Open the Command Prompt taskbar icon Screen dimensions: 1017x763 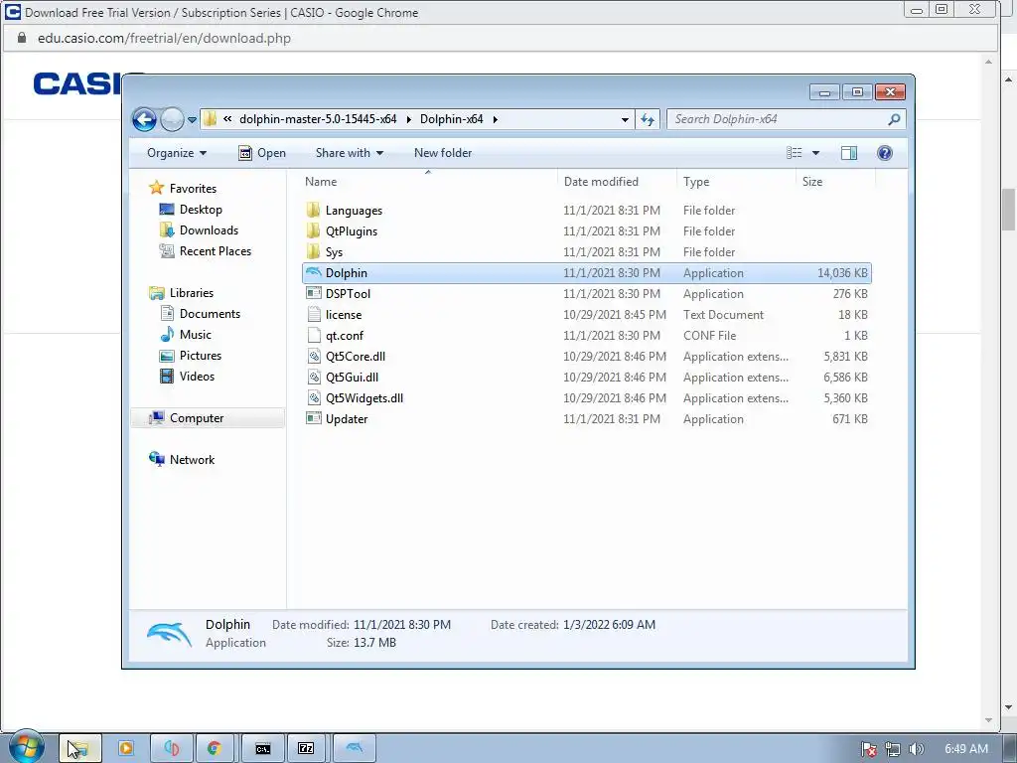coord(262,748)
